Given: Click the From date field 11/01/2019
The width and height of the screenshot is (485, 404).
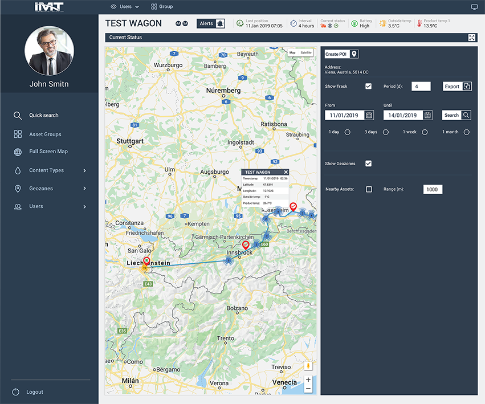Looking at the screenshot, I should tap(344, 115).
